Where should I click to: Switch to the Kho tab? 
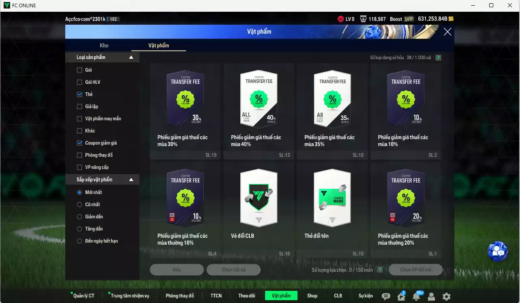coord(104,45)
